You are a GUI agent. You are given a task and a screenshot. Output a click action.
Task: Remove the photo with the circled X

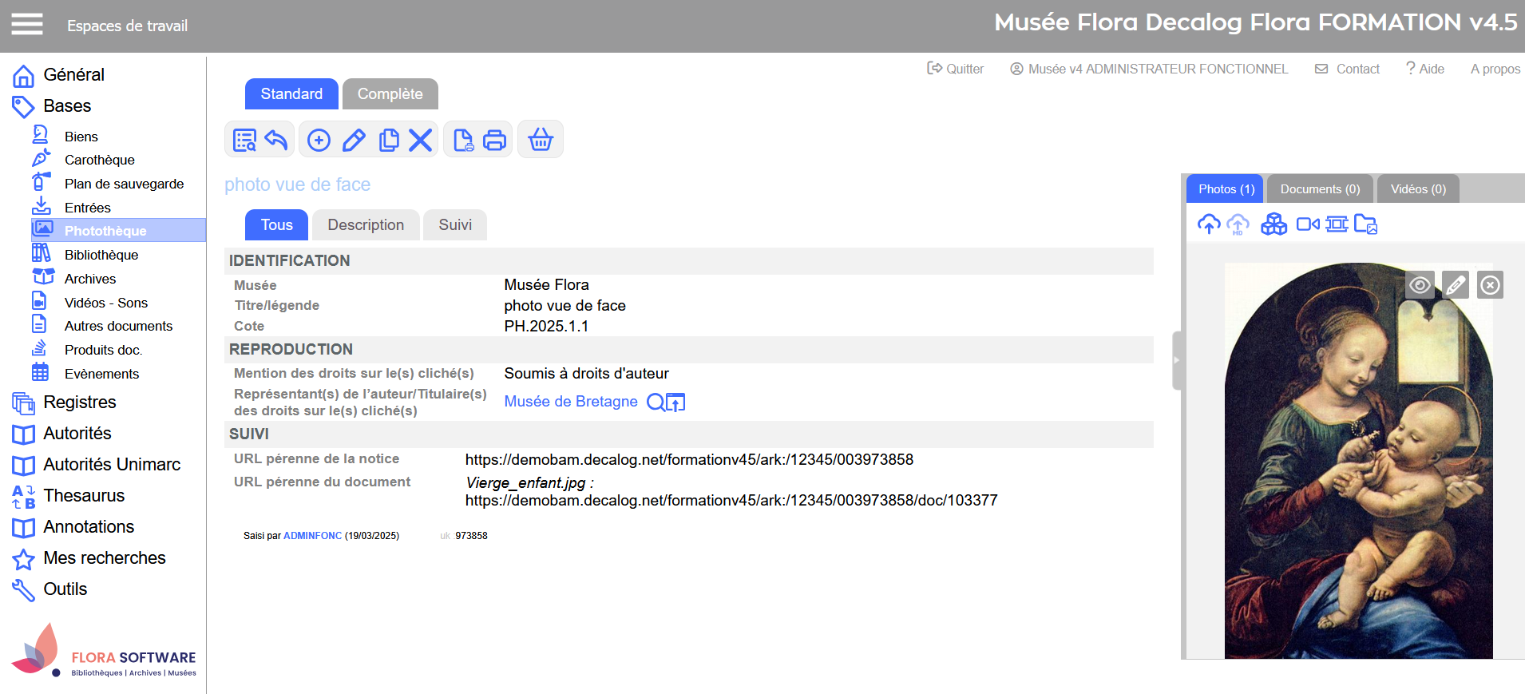1490,285
